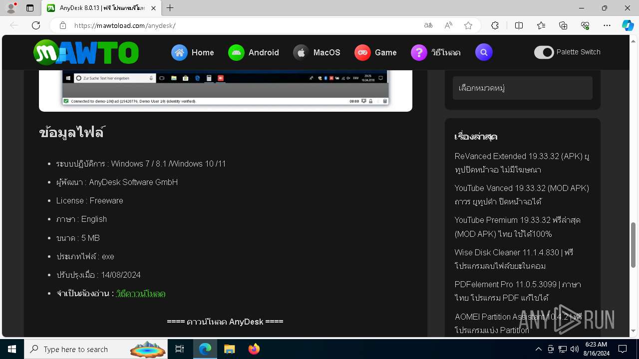Open the volume control tray icon
Viewport: 639px width, 359px height.
tap(575, 349)
